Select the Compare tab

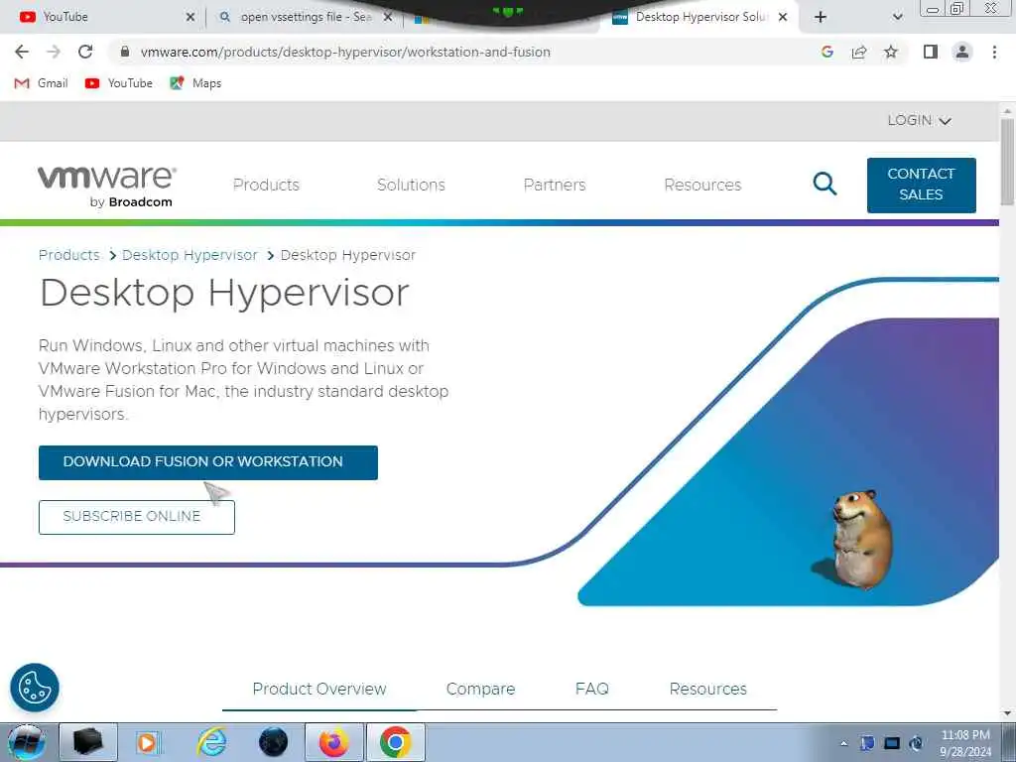(x=481, y=689)
